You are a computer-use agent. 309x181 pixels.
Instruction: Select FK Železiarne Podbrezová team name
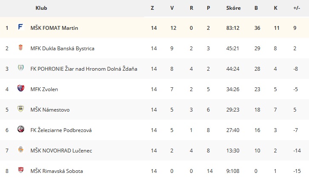pyautogui.click(x=61, y=130)
